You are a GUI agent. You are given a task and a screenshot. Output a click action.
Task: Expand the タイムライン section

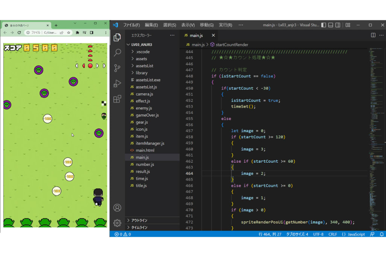coord(139,228)
